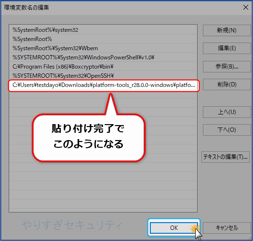The image size is (253, 241).
Task: Open the 参照(B)... browse button
Action: click(x=226, y=67)
